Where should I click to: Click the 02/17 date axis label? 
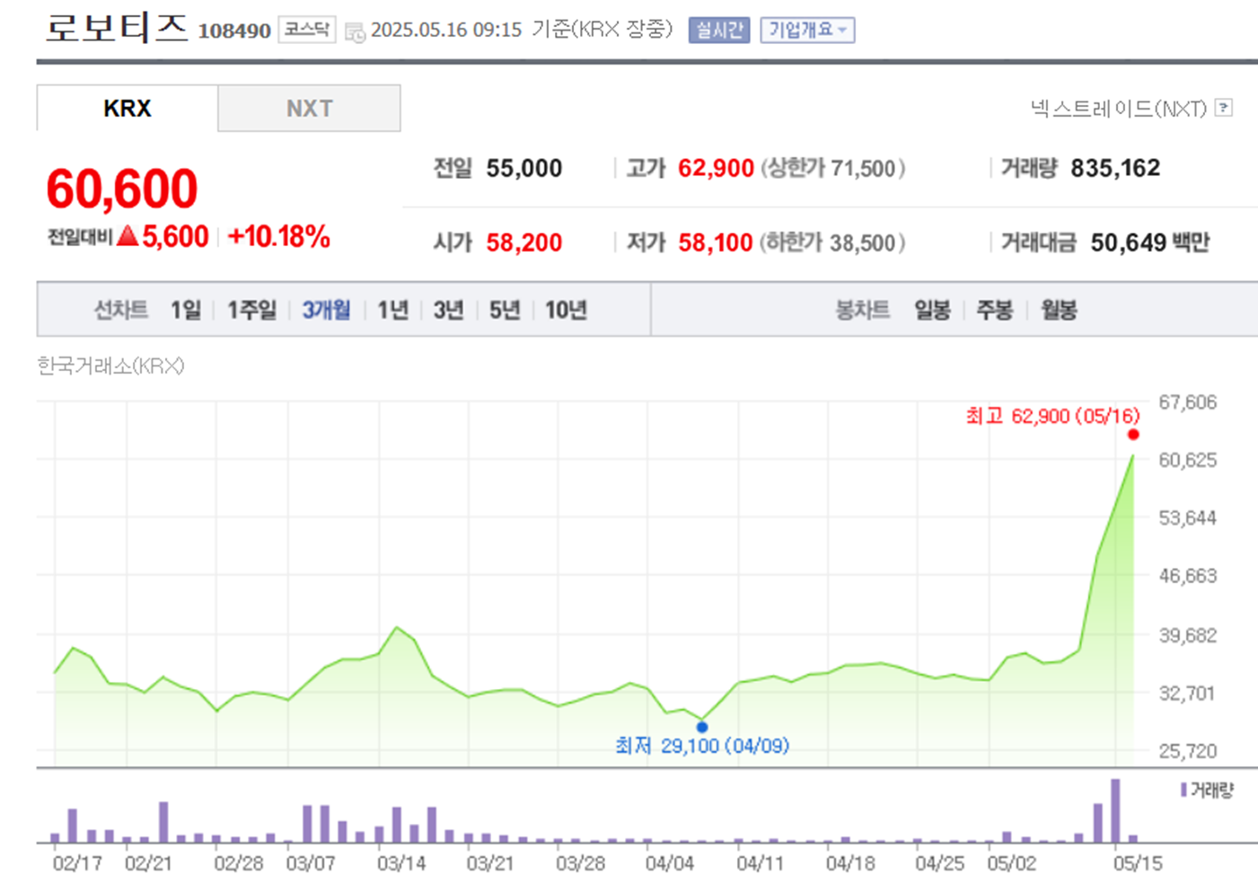[x=77, y=863]
